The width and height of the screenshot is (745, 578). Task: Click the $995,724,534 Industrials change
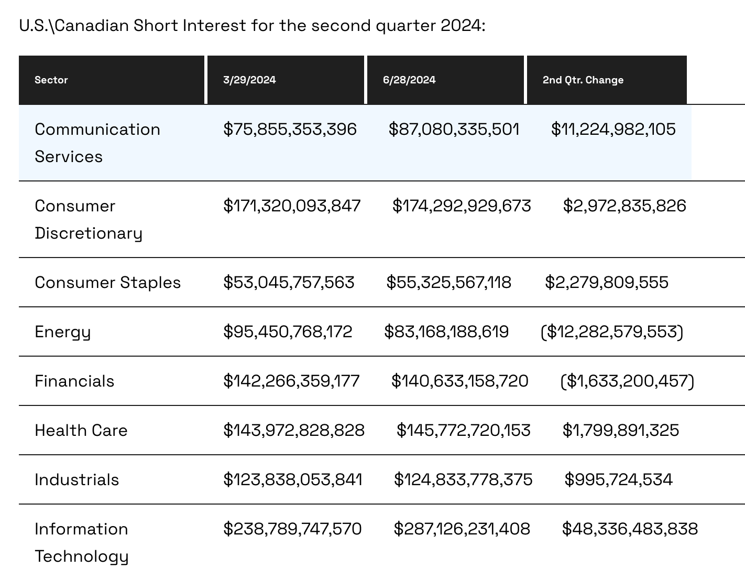(x=618, y=480)
